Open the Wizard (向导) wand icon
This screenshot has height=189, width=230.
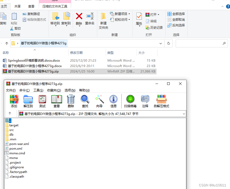[x=99, y=99]
